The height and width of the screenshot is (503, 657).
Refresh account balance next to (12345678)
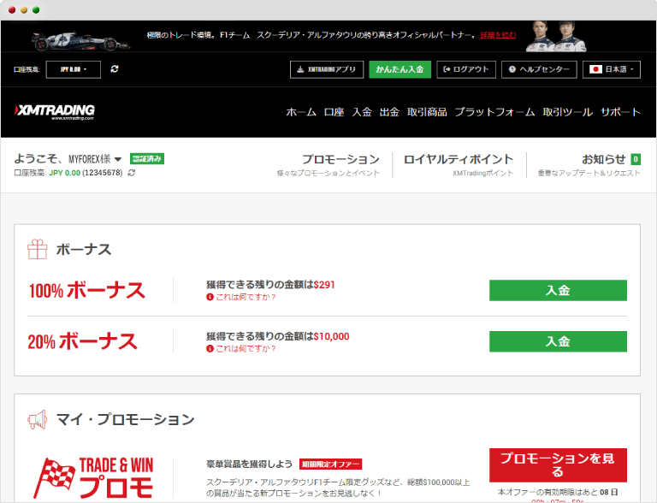(132, 173)
